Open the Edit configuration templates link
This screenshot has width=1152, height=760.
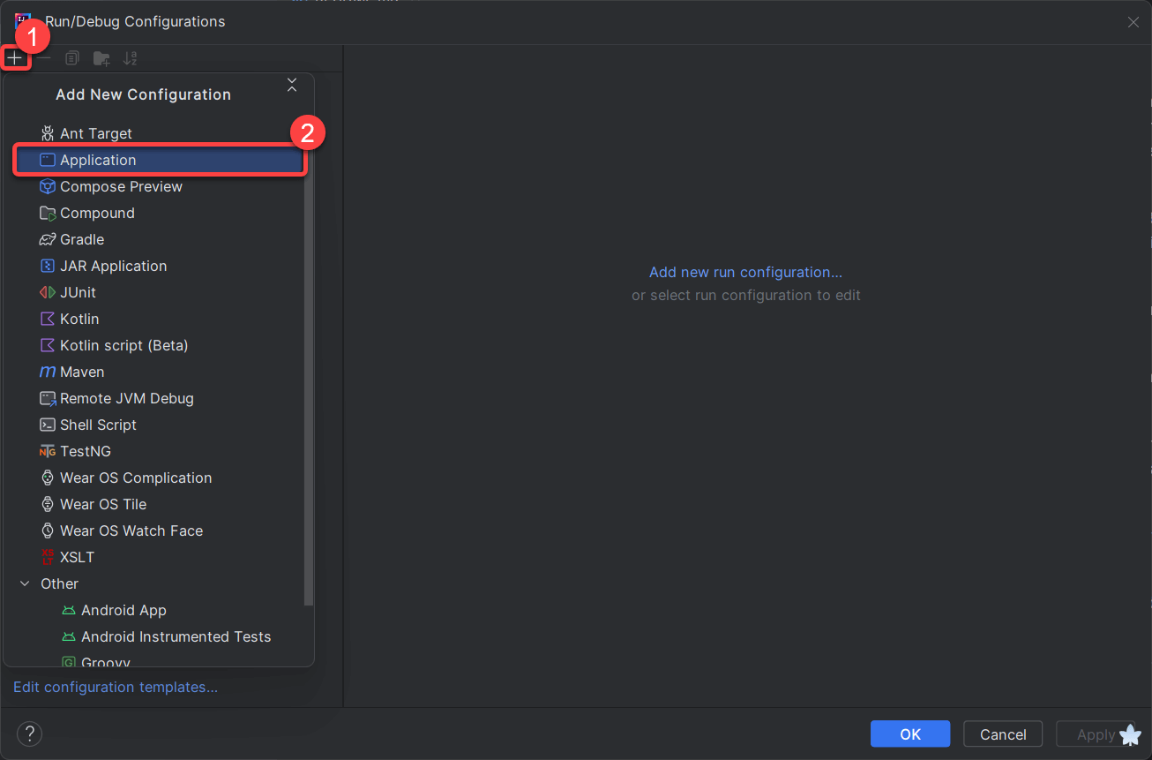116,687
